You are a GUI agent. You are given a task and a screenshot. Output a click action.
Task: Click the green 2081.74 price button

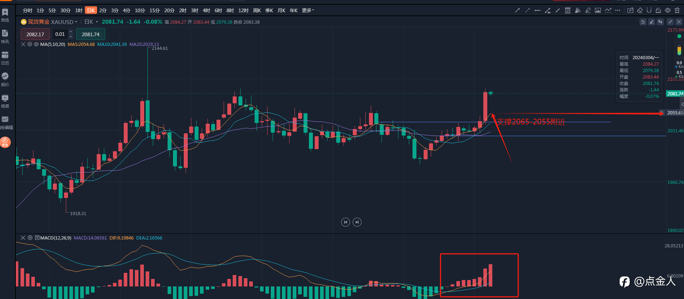point(91,34)
